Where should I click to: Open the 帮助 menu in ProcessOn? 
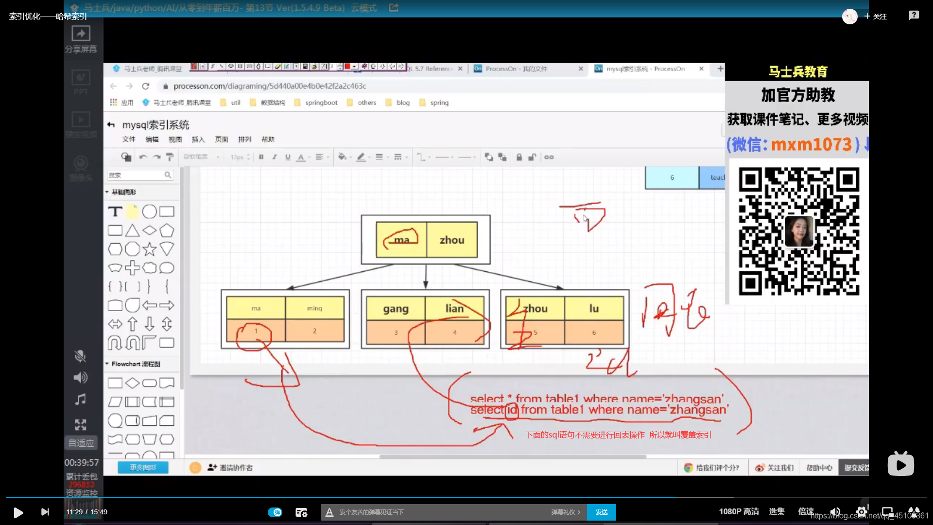(x=268, y=140)
